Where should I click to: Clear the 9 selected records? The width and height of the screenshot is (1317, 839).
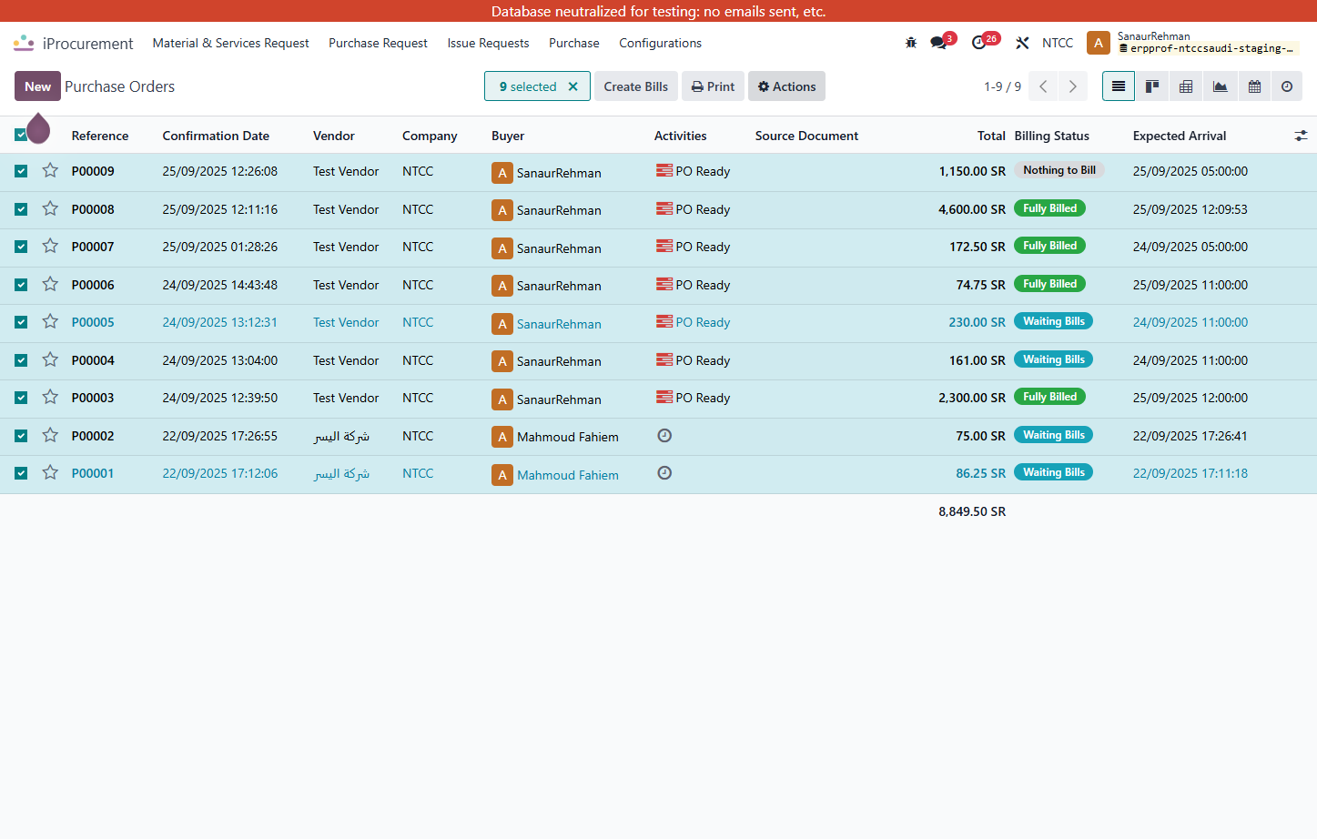[x=573, y=86]
